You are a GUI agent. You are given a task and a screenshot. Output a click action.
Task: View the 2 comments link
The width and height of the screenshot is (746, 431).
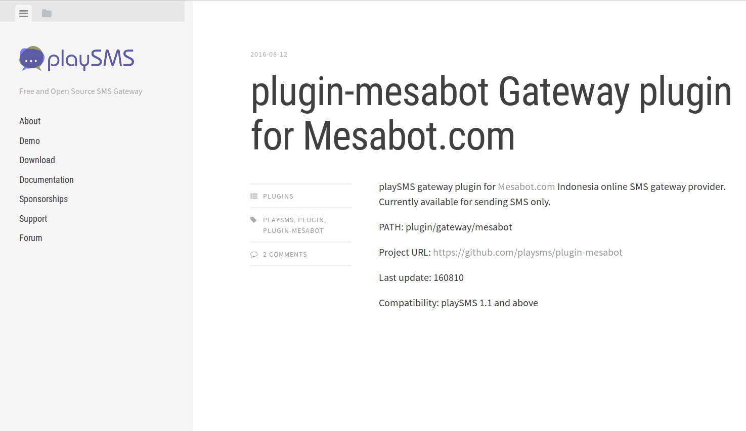point(285,255)
